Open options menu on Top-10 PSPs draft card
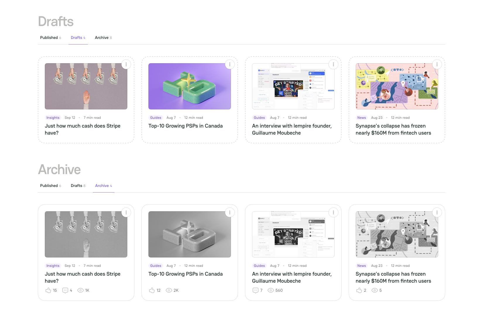This screenshot has width=483, height=316. pyautogui.click(x=230, y=64)
